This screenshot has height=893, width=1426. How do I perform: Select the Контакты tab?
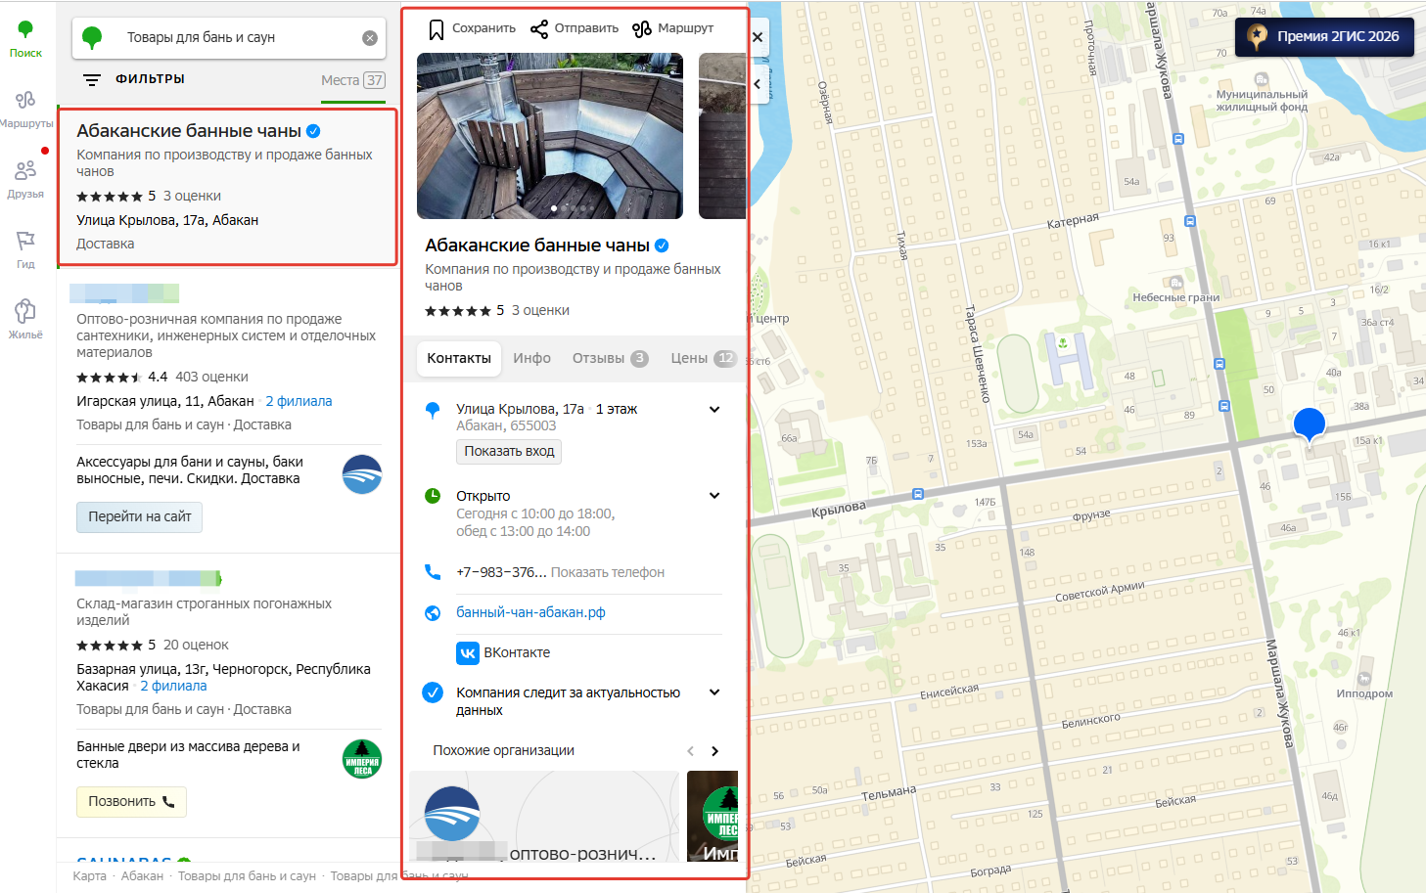point(459,358)
